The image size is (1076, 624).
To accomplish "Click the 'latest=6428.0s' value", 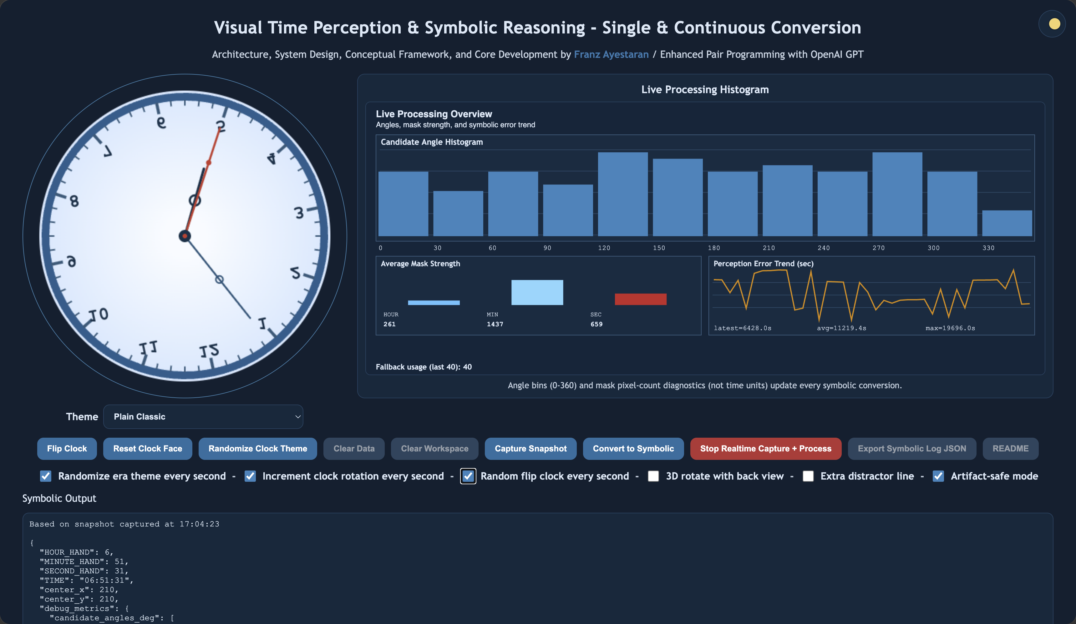I will pyautogui.click(x=743, y=328).
